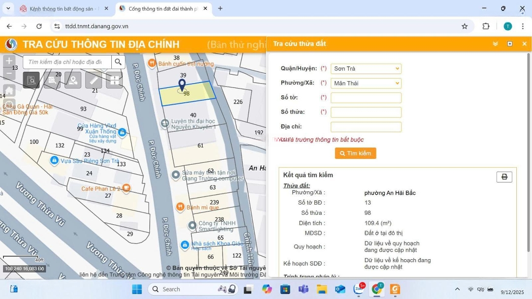Click the map home extent button

[x=9, y=90]
